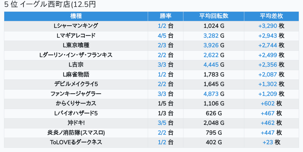Click the ファンキージャグラー machine name
Screen dimensions: 303x152
coord(76,94)
